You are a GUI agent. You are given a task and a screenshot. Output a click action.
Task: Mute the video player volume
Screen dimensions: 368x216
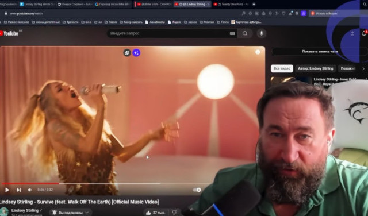point(30,190)
